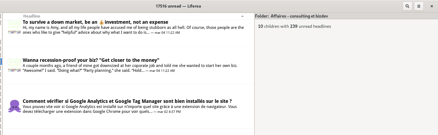The image size is (438, 135).
Task: Click the window title '17516 unread — Liferea'
Action: (178, 6)
